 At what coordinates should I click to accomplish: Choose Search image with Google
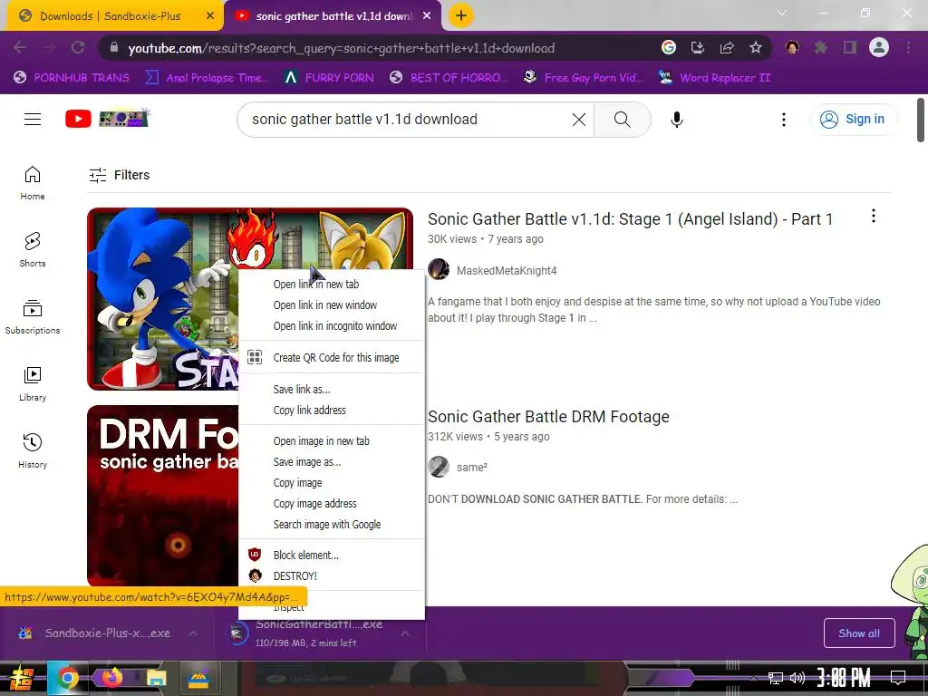(332, 525)
